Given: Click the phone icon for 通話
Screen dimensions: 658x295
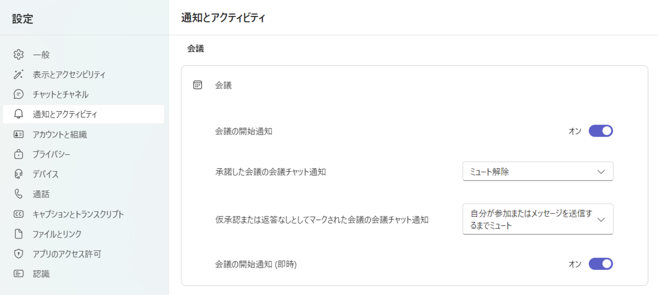Looking at the screenshot, I should click(x=19, y=194).
